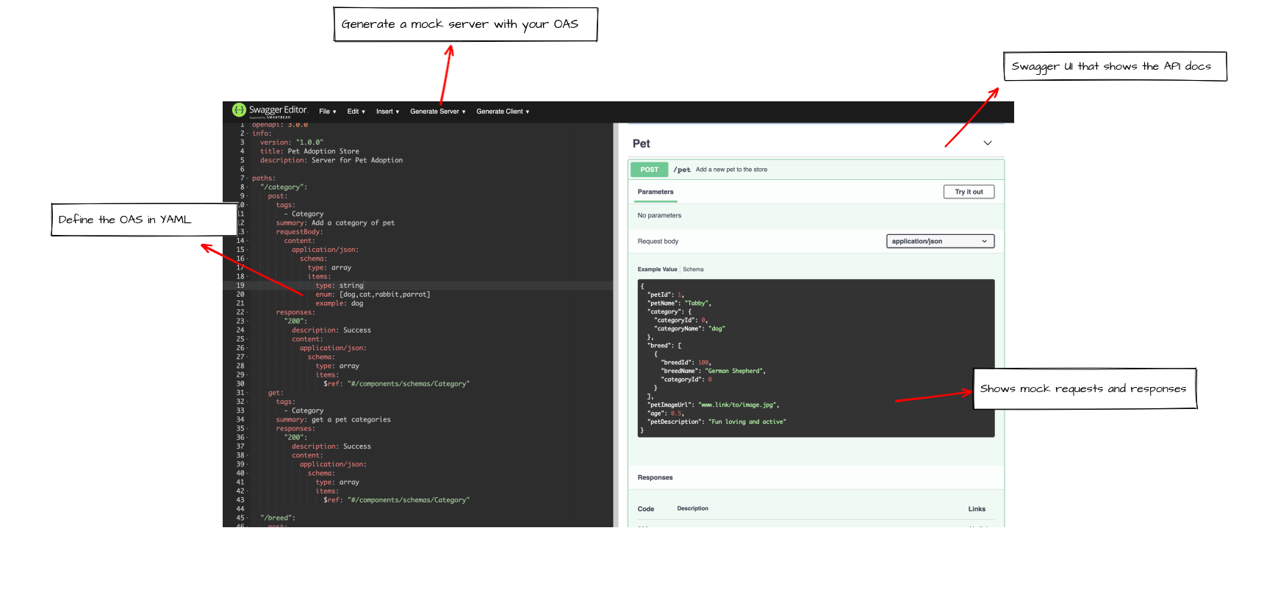Open the File menu
Image resolution: width=1264 pixels, height=608 pixels.
click(x=327, y=112)
